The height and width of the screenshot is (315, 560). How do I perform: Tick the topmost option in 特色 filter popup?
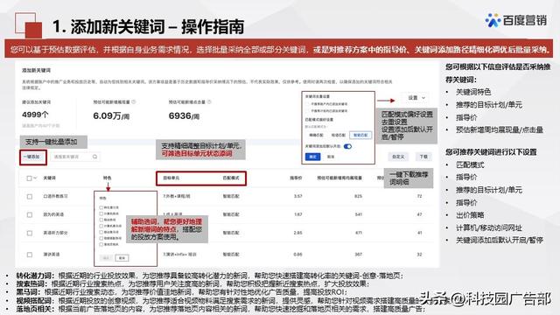click(101, 207)
